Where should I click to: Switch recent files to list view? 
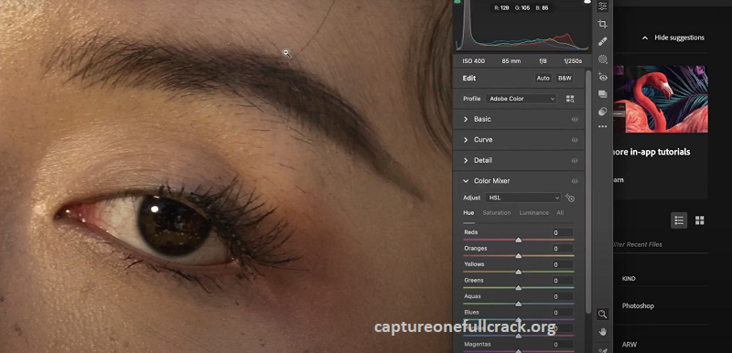[x=679, y=220]
